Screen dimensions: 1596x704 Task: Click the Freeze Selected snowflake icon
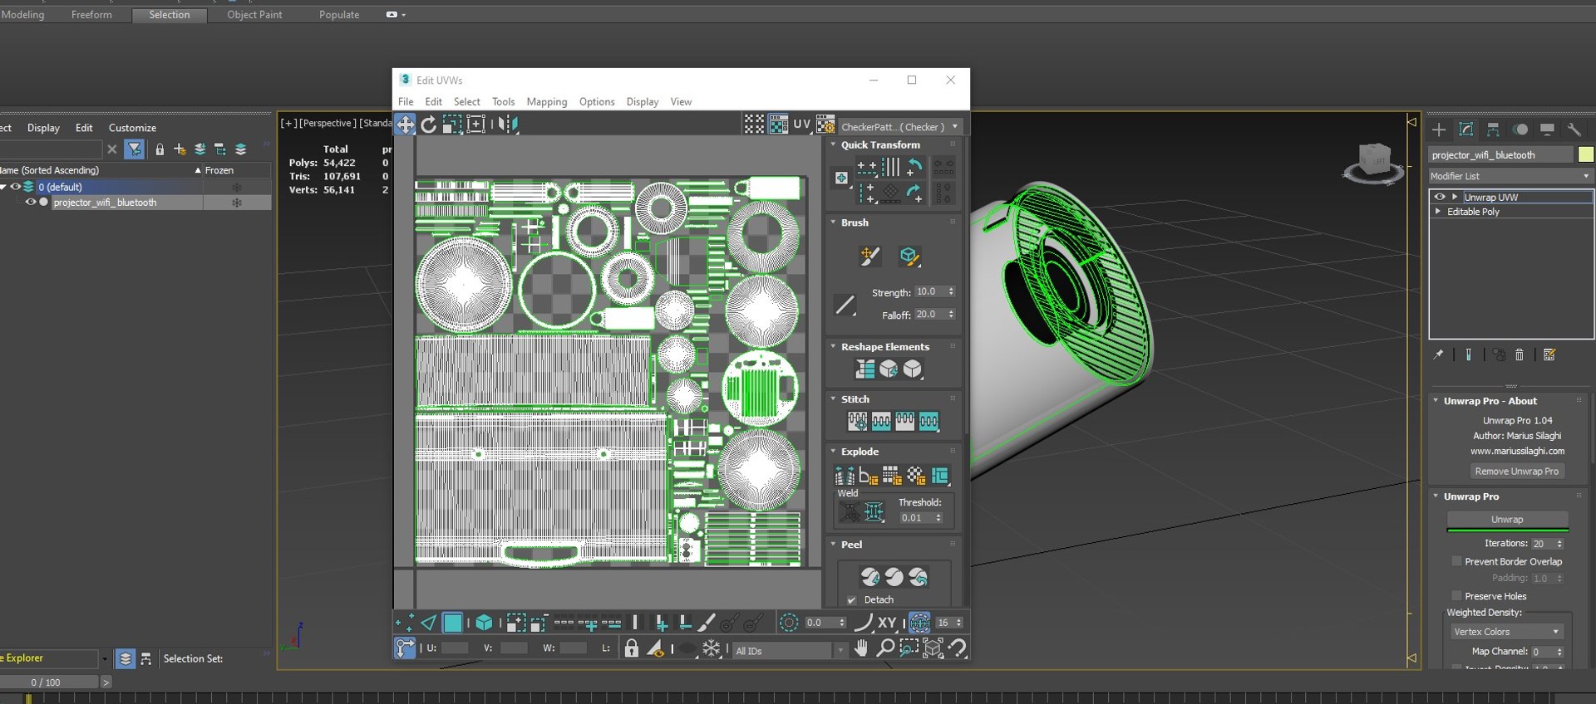click(712, 648)
